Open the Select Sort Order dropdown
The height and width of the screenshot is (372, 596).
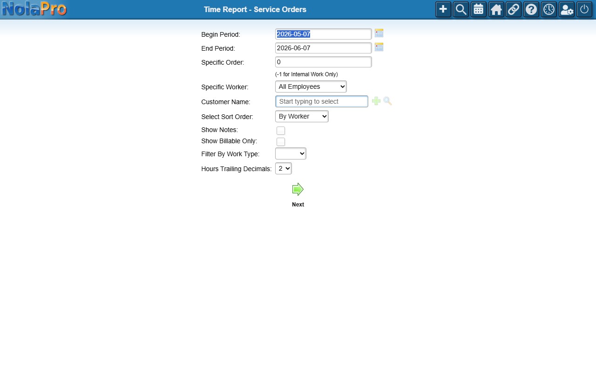pyautogui.click(x=302, y=116)
